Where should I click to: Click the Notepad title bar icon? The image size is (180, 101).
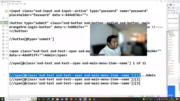tap(10, 1)
